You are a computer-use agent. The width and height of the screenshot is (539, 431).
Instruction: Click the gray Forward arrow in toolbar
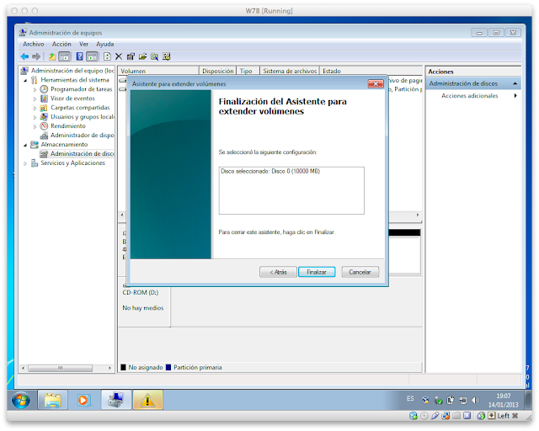coord(36,56)
